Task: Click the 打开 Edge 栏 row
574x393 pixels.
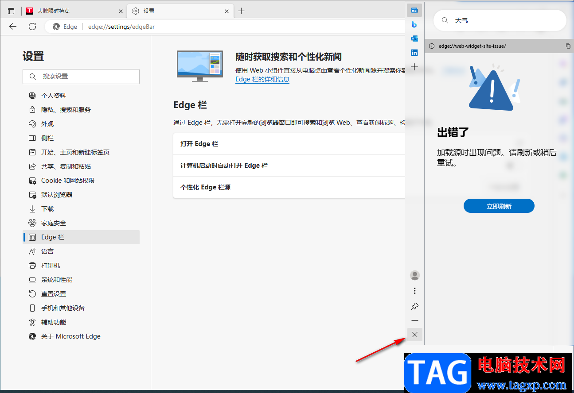Action: pyautogui.click(x=289, y=144)
